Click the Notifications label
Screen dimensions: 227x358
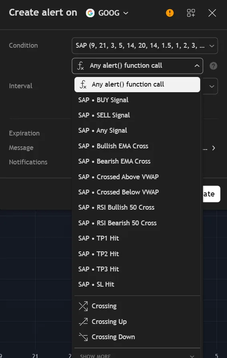click(28, 162)
